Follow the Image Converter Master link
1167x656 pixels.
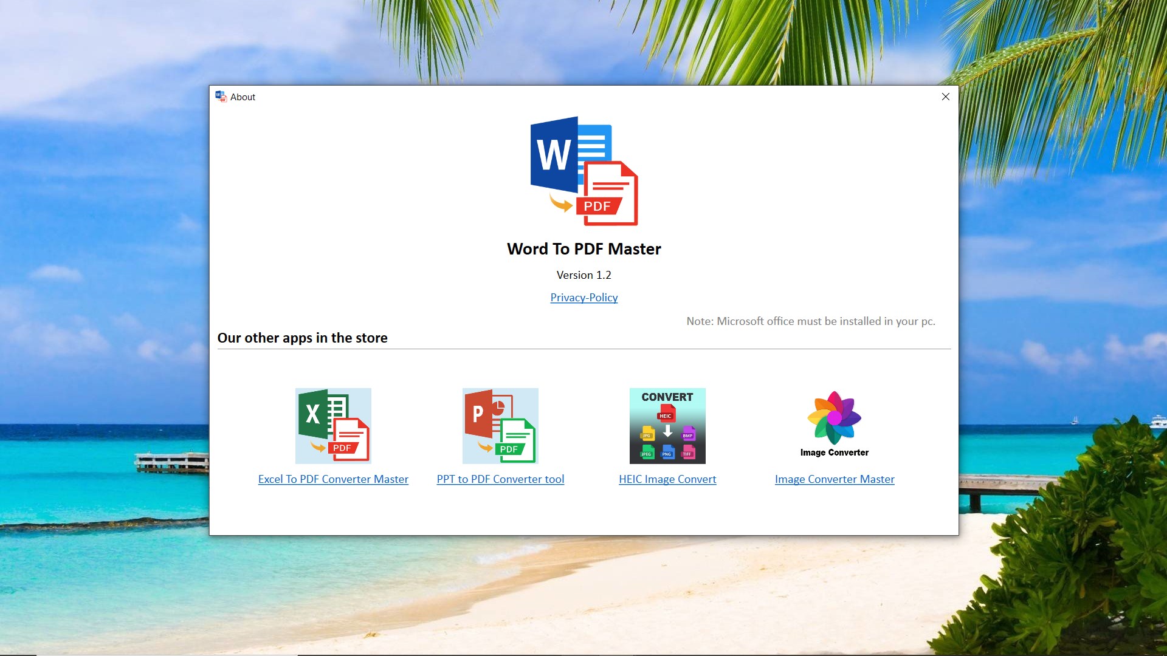click(x=835, y=479)
